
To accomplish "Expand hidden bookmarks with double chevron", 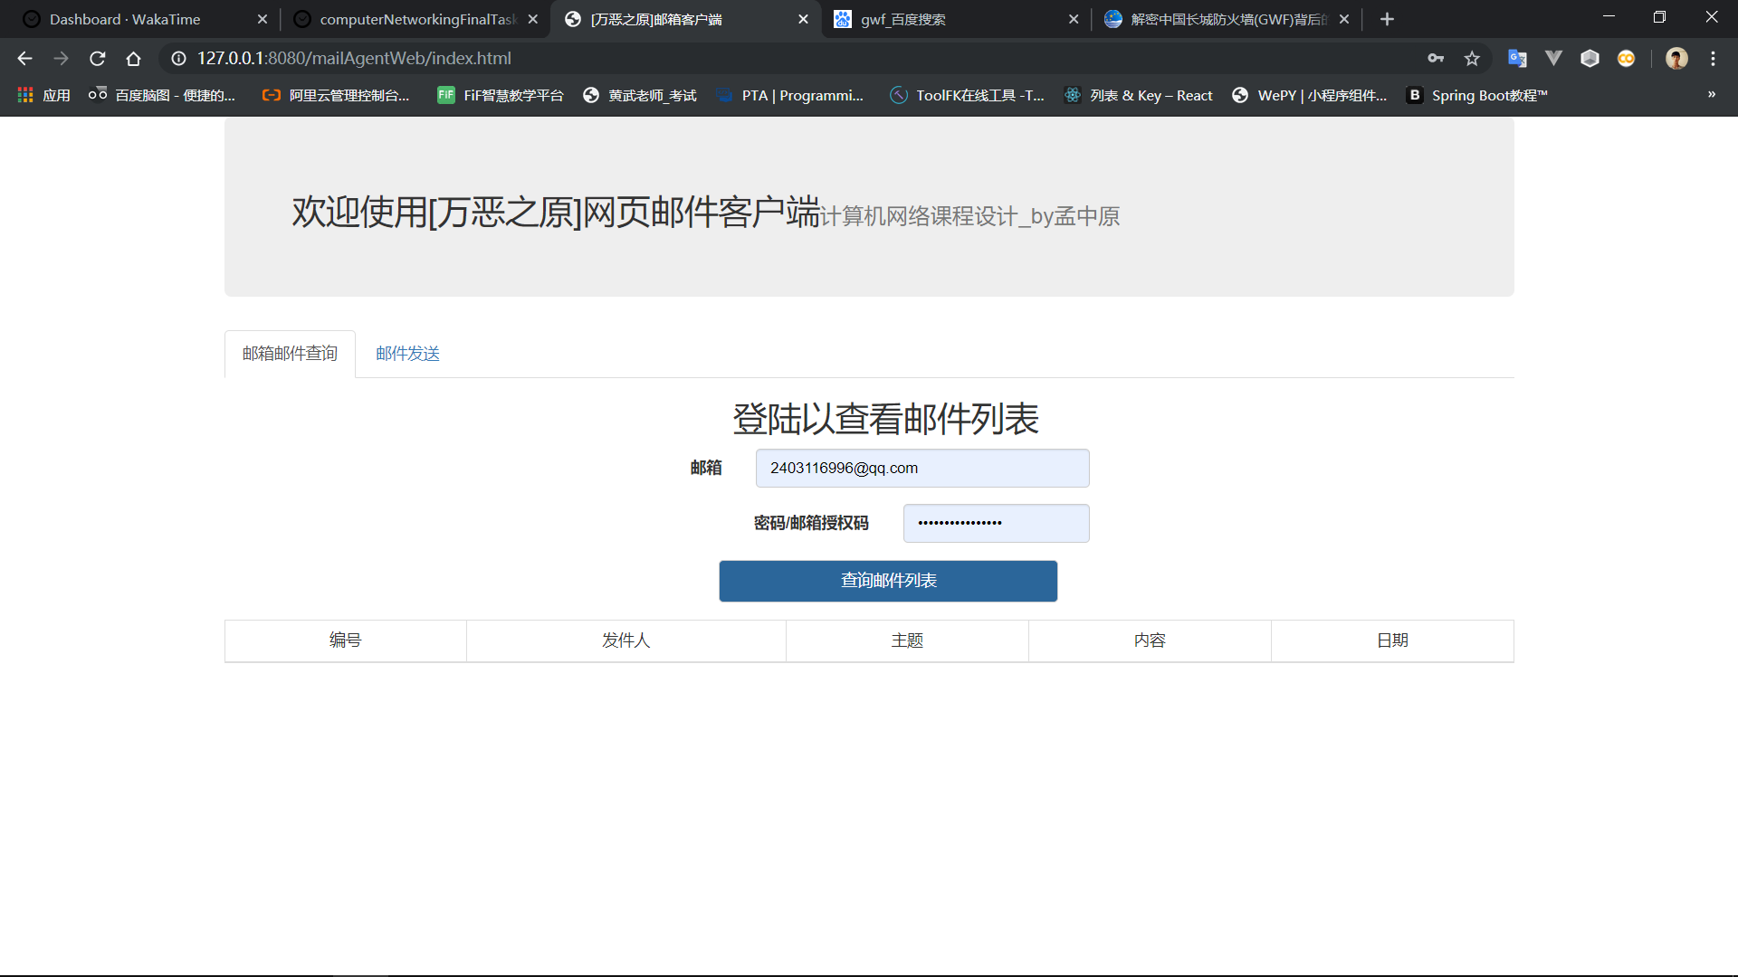I will point(1711,94).
